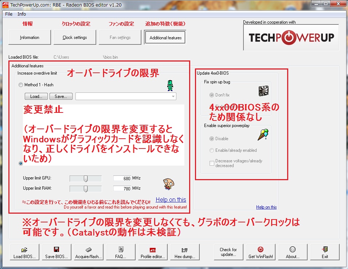Switch to Clock settings tab
Viewport: 348px width, 269px height.
click(75, 37)
